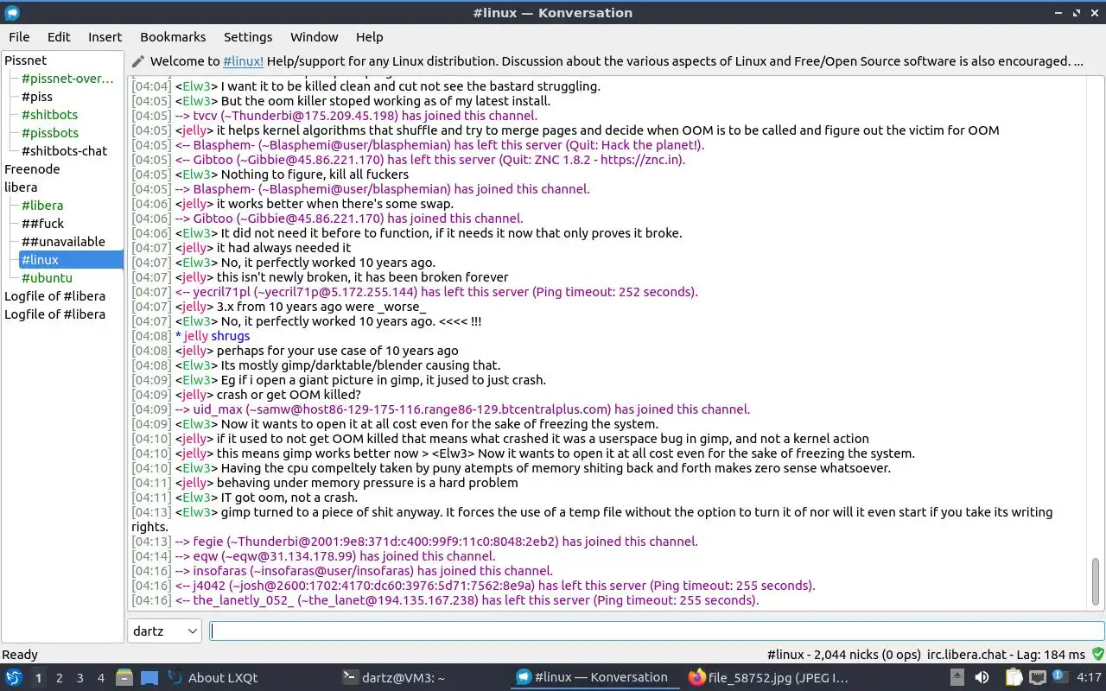Click the "insofaras has joined this channel" line
The width and height of the screenshot is (1106, 691).
click(364, 571)
